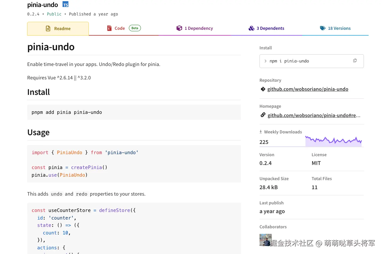
Task: Click the pnpm add pinia pinia-undo code
Action: (x=67, y=112)
